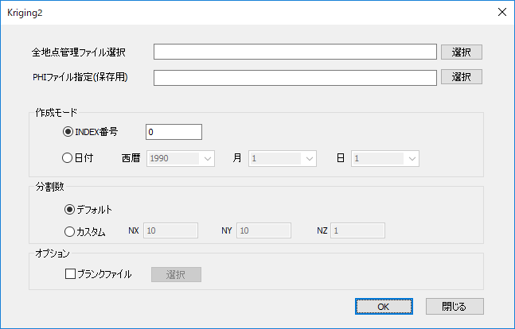Click the NZ value field

click(x=358, y=231)
